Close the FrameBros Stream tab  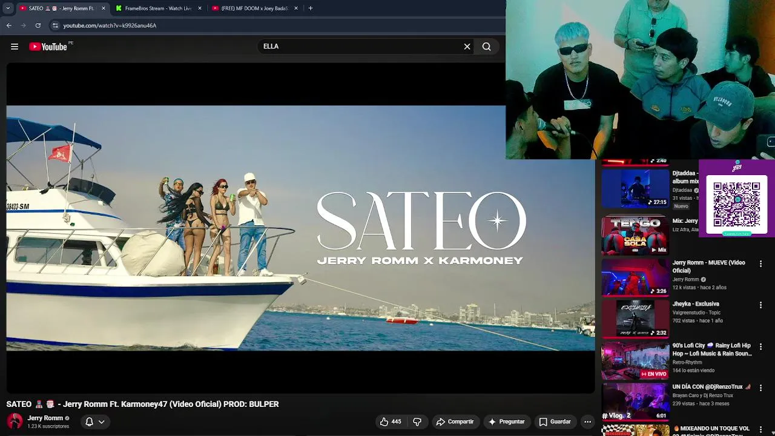tap(200, 8)
